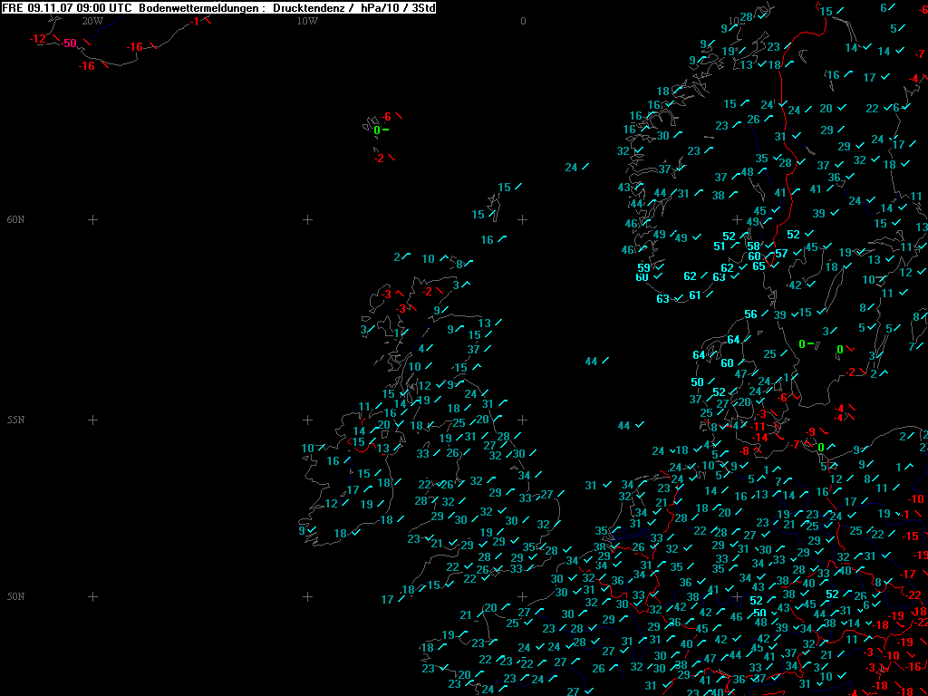Screen dimensions: 928x696
Task: Select the white 61 station value
Action: click(694, 295)
